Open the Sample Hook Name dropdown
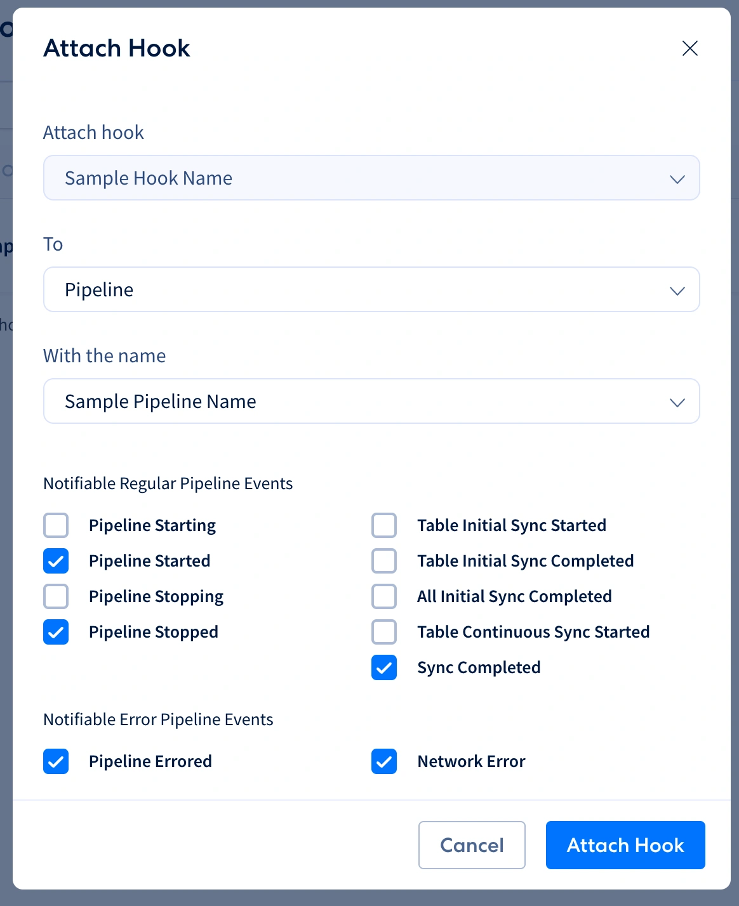Image resolution: width=739 pixels, height=906 pixels. 371,178
